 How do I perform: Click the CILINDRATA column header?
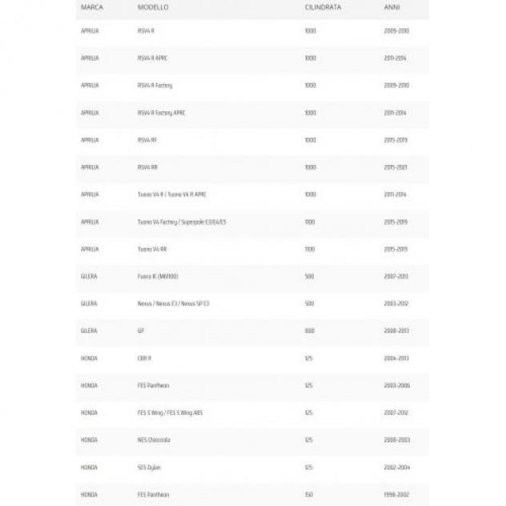coord(323,7)
